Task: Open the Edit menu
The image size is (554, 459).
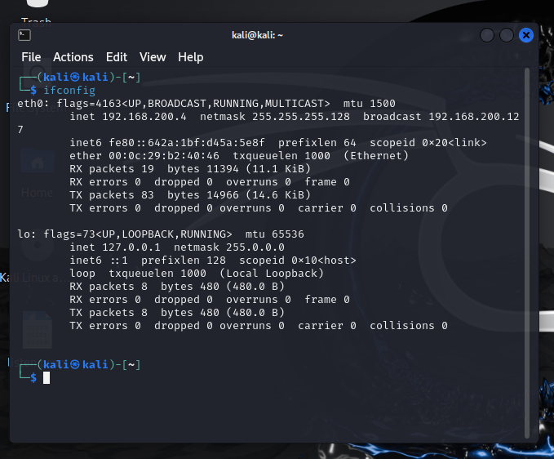Action: (116, 57)
